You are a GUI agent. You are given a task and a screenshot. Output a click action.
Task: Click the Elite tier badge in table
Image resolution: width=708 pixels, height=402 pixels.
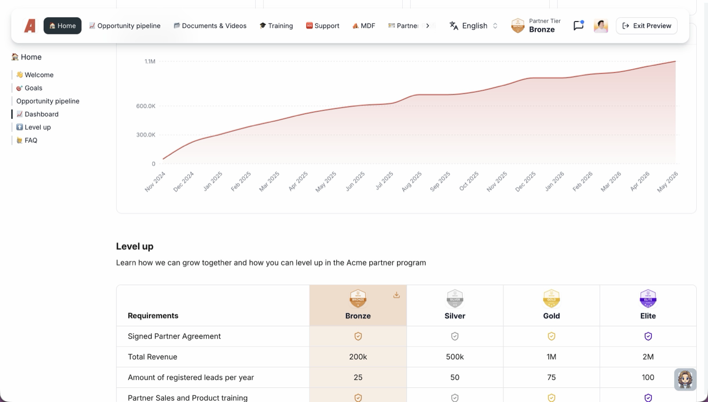tap(648, 298)
